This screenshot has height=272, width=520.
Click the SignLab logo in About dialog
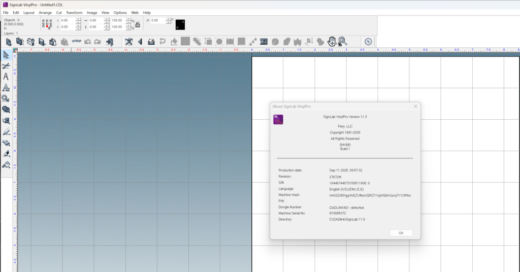pos(278,120)
